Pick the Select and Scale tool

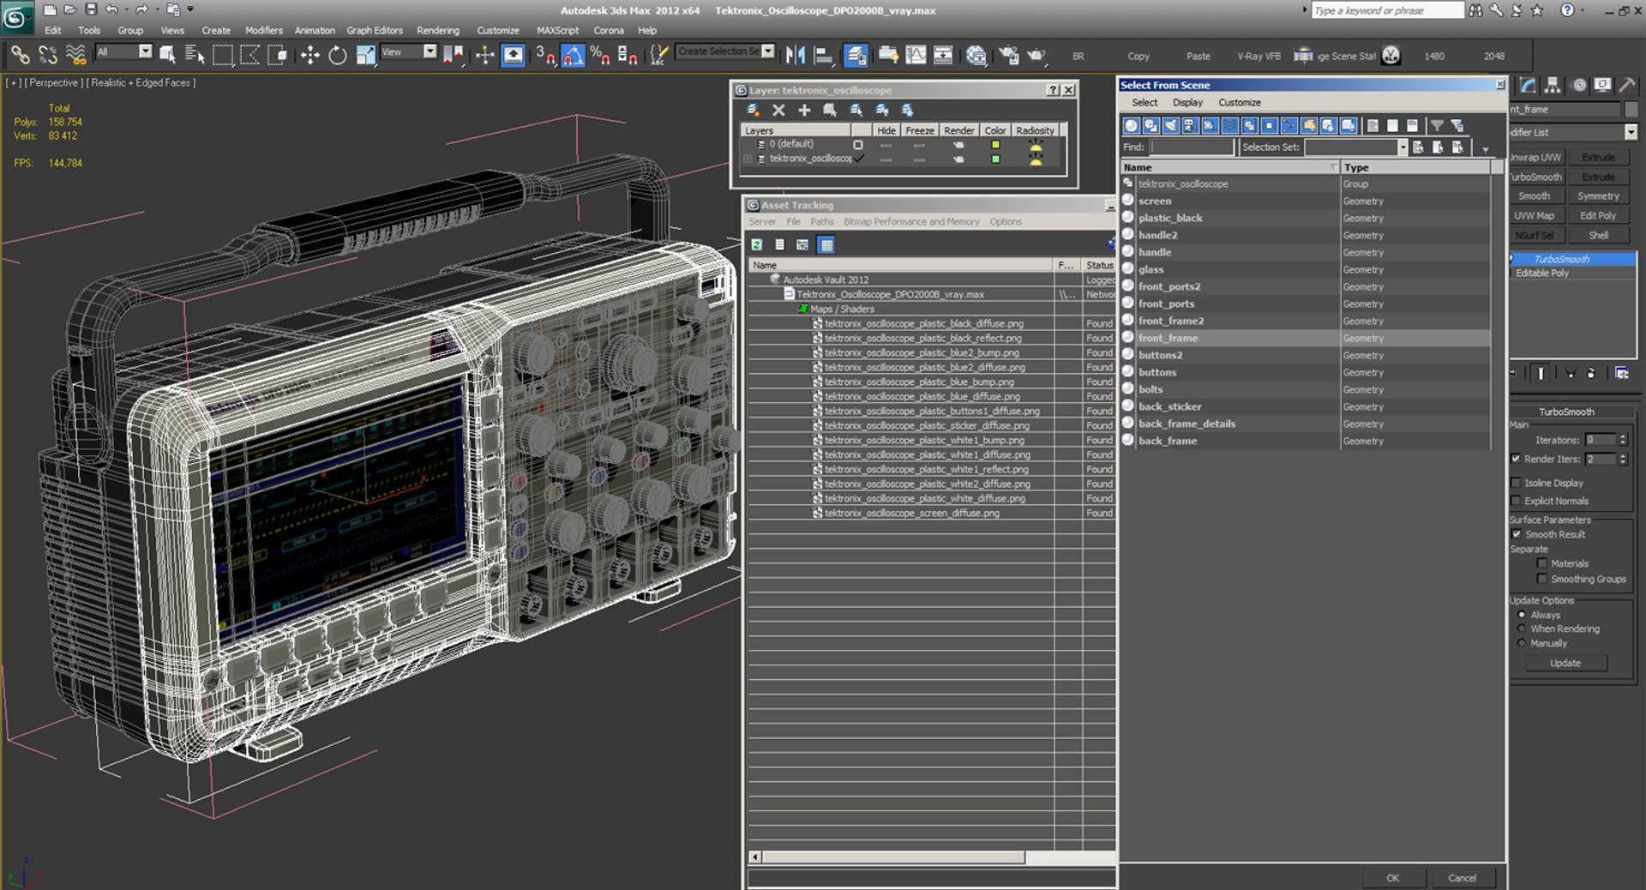[365, 56]
